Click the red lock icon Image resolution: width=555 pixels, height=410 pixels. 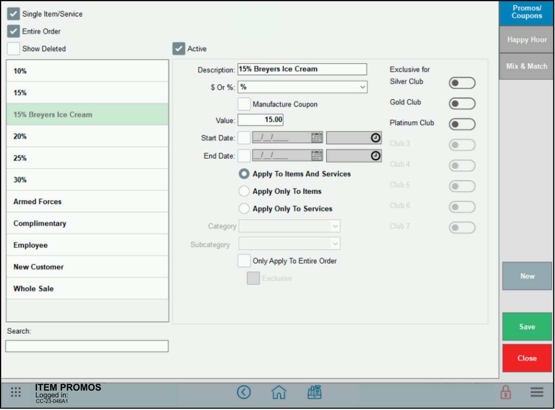tap(506, 392)
